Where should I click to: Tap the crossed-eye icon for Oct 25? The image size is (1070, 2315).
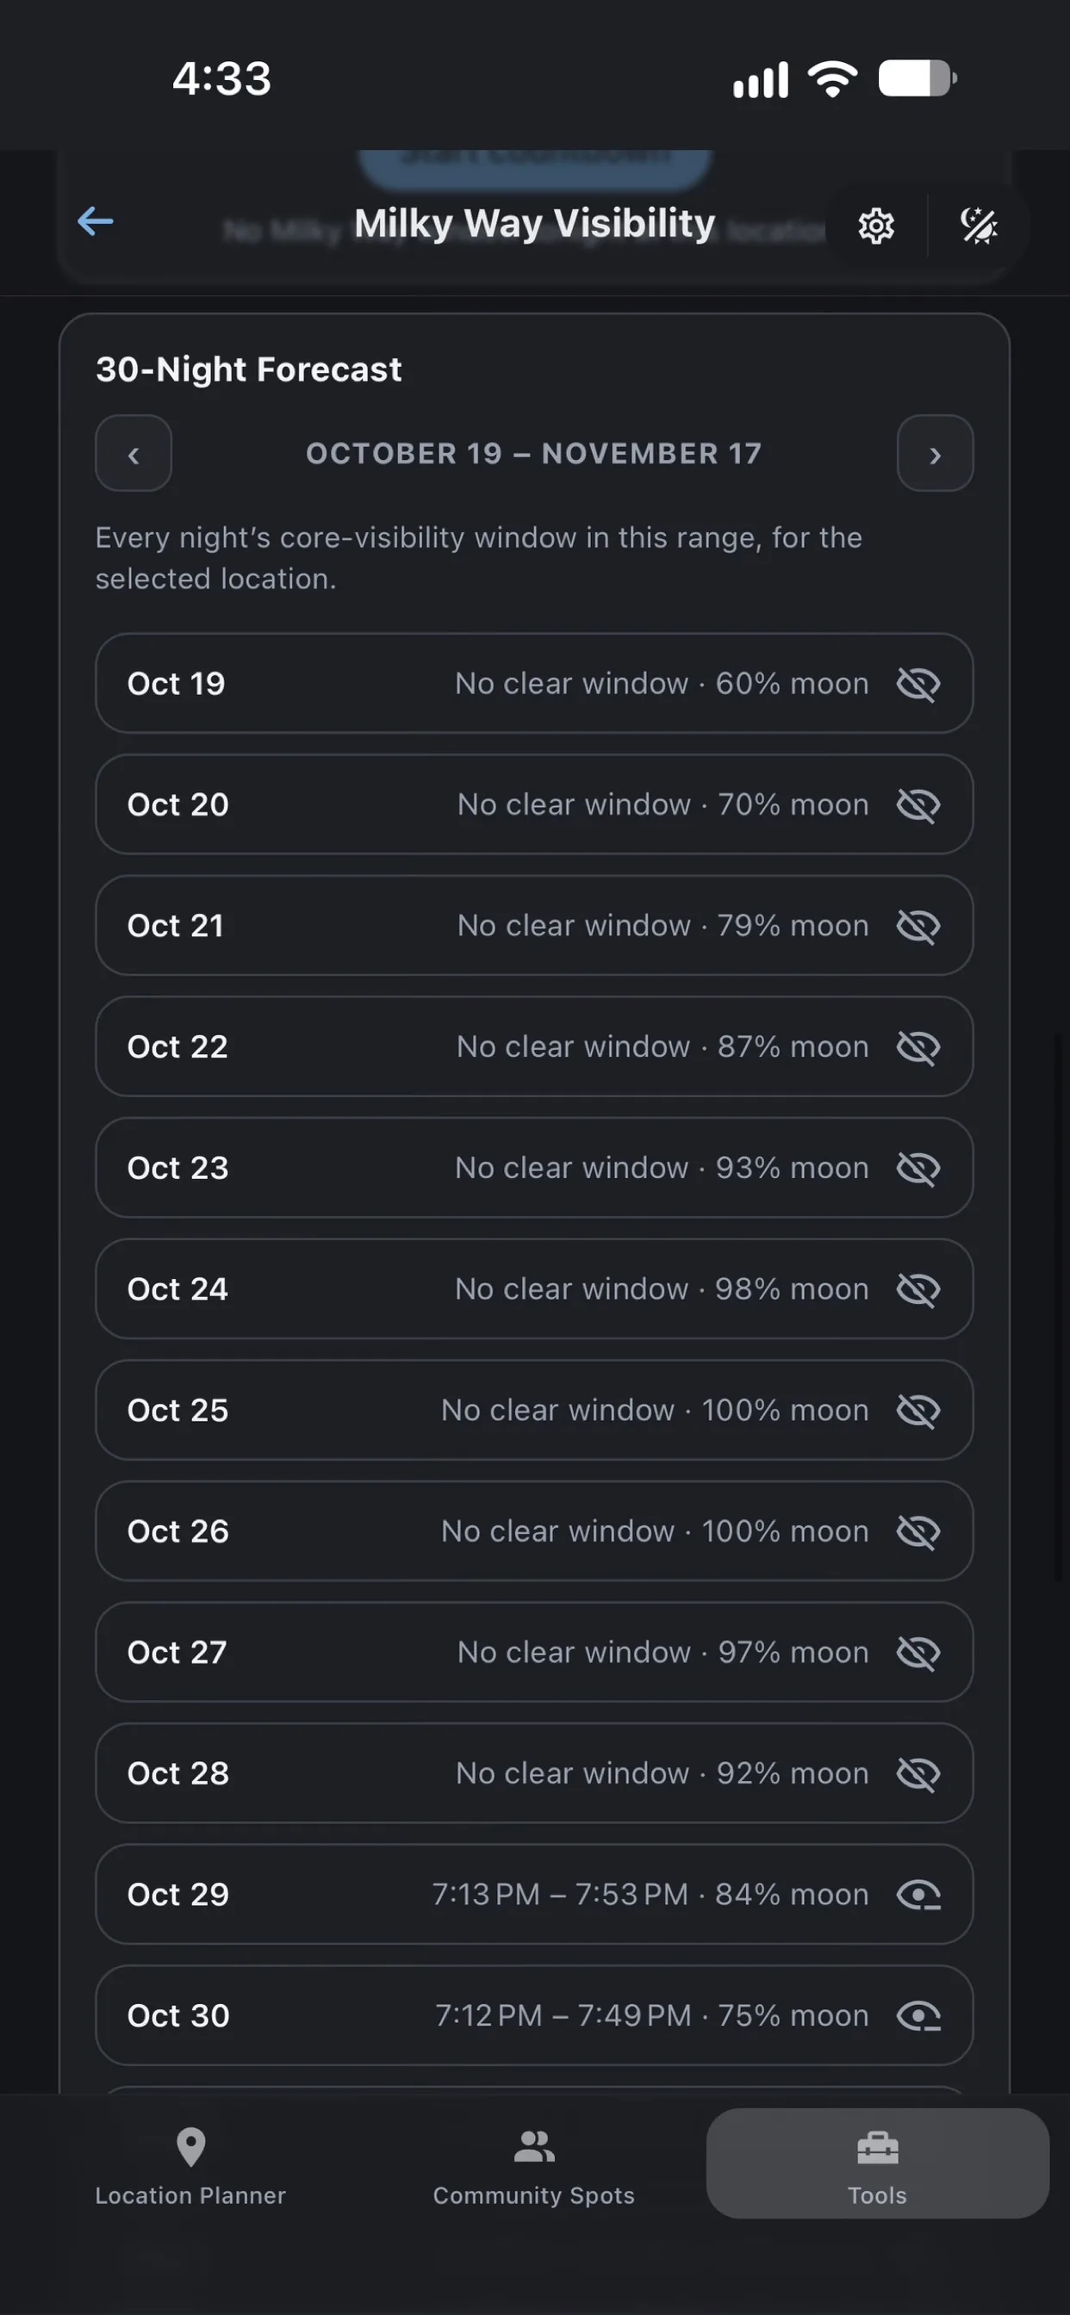pyautogui.click(x=919, y=1411)
